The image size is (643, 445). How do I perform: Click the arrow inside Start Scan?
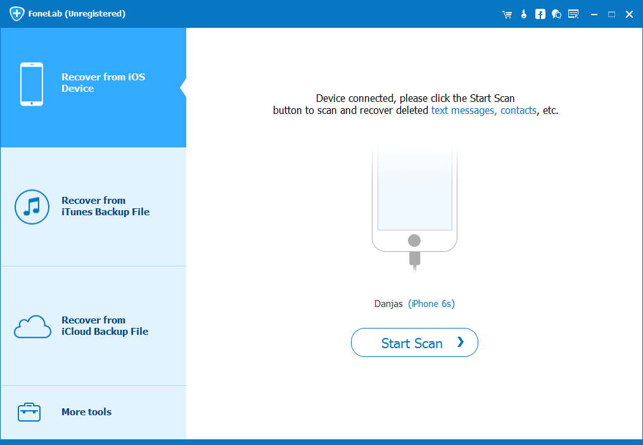pos(461,342)
